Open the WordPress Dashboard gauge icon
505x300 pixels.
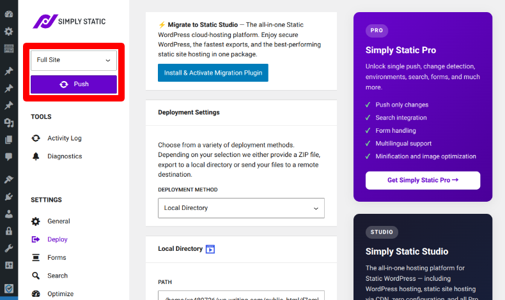click(9, 14)
